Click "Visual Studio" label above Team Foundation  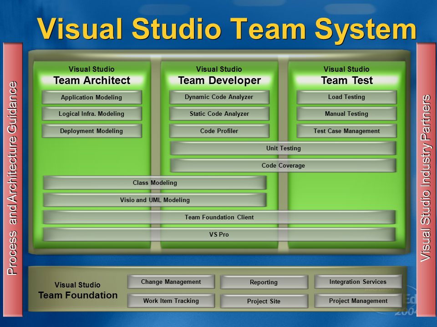[77, 285]
